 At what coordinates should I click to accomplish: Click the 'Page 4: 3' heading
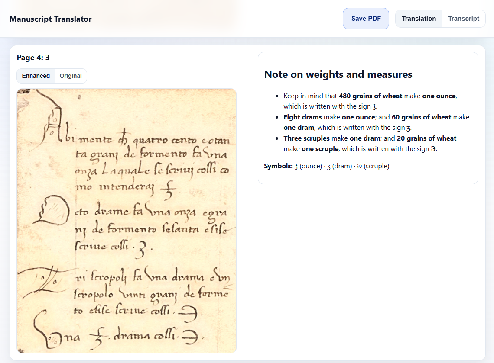(x=33, y=58)
